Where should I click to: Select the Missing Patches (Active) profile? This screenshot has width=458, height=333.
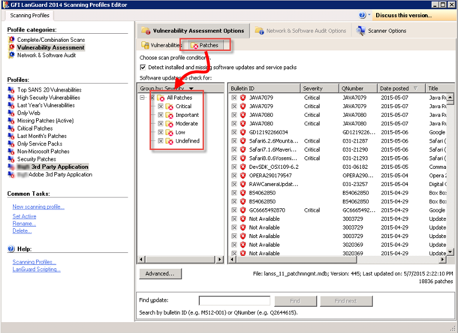[45, 121]
